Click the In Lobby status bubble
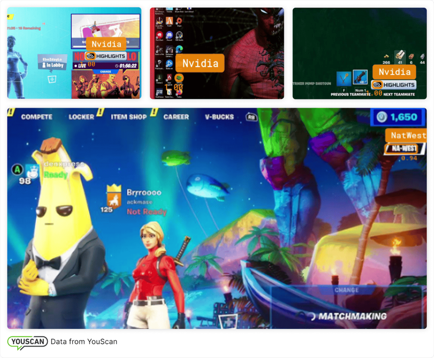 [x=52, y=63]
